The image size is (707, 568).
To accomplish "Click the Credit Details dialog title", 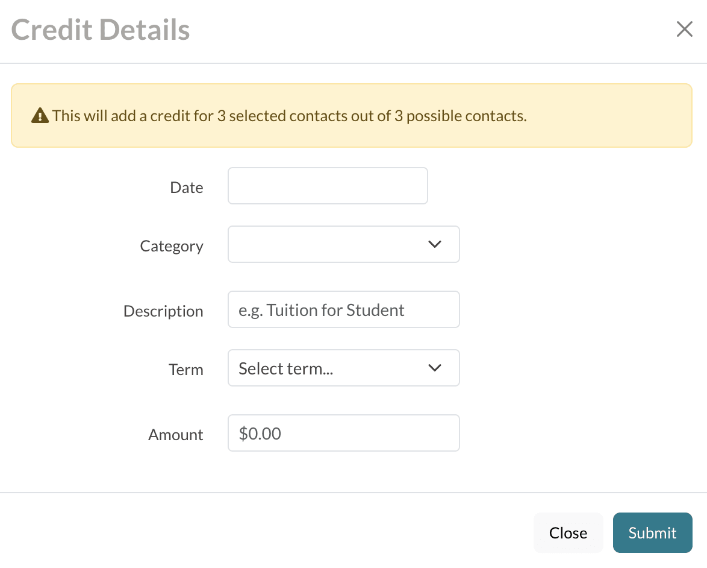I will tap(101, 30).
